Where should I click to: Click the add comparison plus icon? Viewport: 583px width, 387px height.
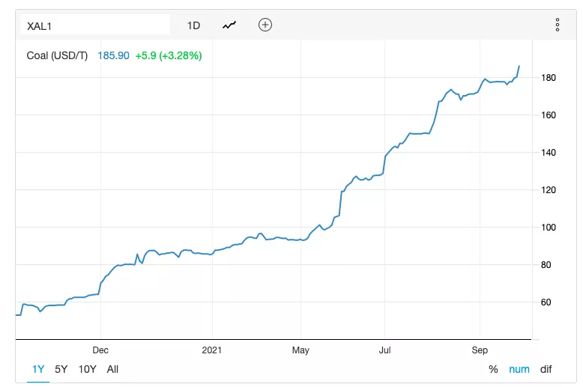tap(265, 25)
